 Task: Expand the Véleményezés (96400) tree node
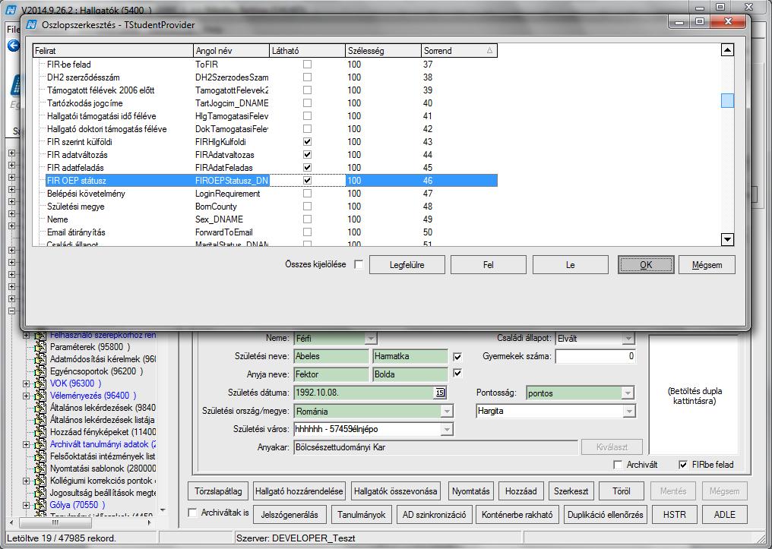point(26,396)
